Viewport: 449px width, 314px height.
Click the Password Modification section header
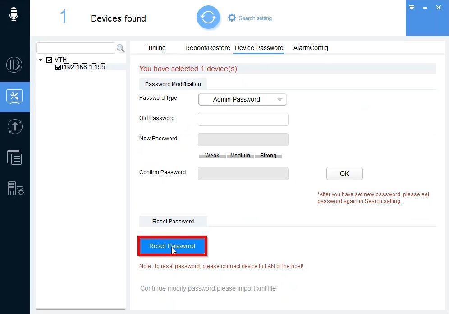pyautogui.click(x=173, y=84)
